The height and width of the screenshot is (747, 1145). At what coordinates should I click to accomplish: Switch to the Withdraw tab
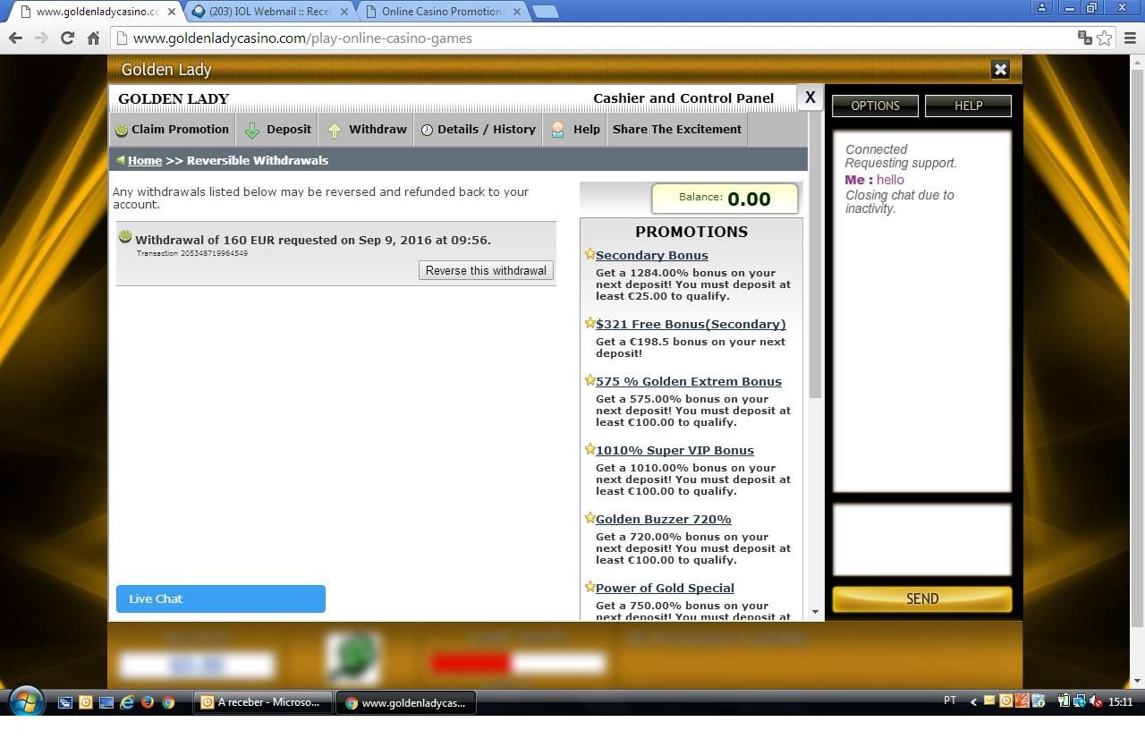tap(367, 130)
